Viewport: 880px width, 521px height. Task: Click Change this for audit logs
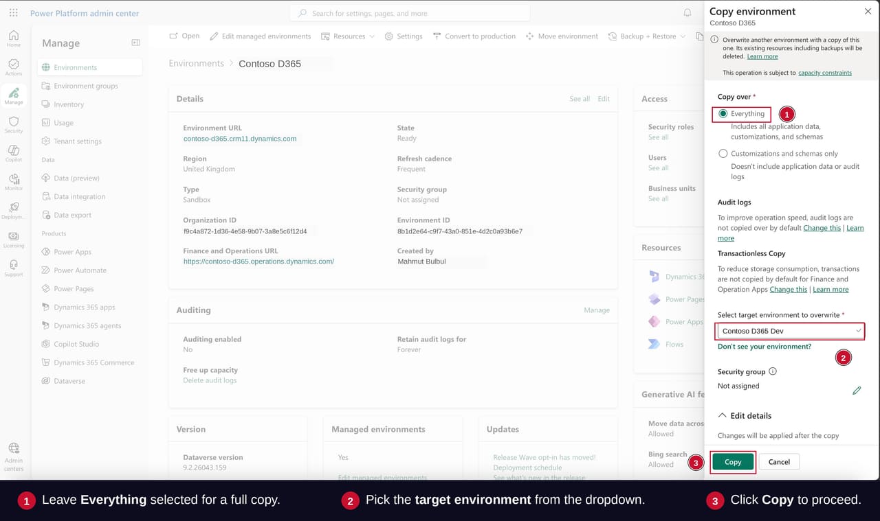click(x=822, y=228)
